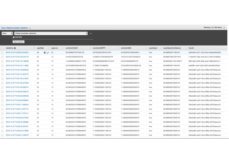Open the Scan: [Table] emoData: datetime title link
The height and width of the screenshot is (163, 229).
[14, 28]
